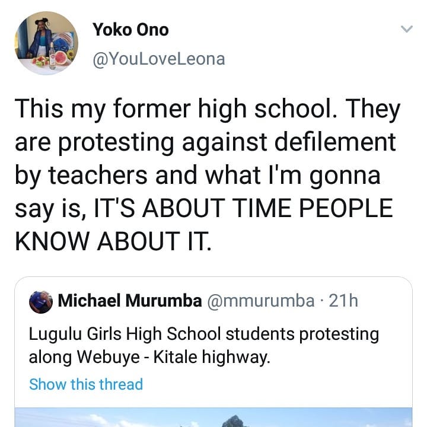Click the text "along Webuye - Kitale highway."

pos(149,358)
